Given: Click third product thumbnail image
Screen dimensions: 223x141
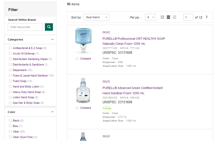Looking at the screenshot, I should point(83,137).
